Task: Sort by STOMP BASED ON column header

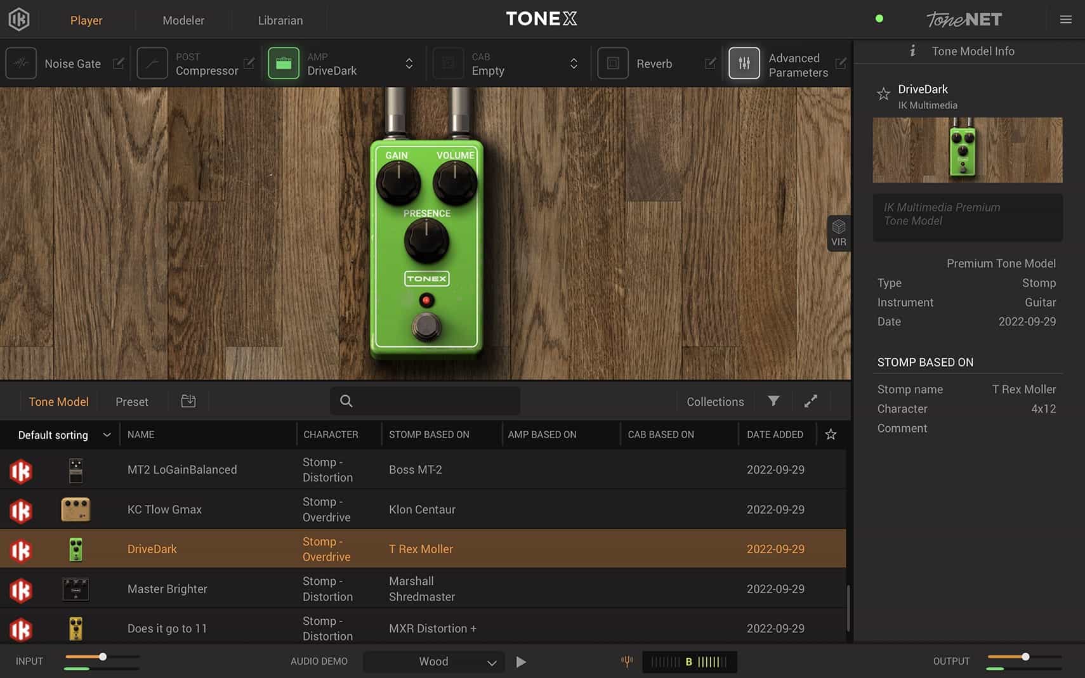Action: coord(429,434)
